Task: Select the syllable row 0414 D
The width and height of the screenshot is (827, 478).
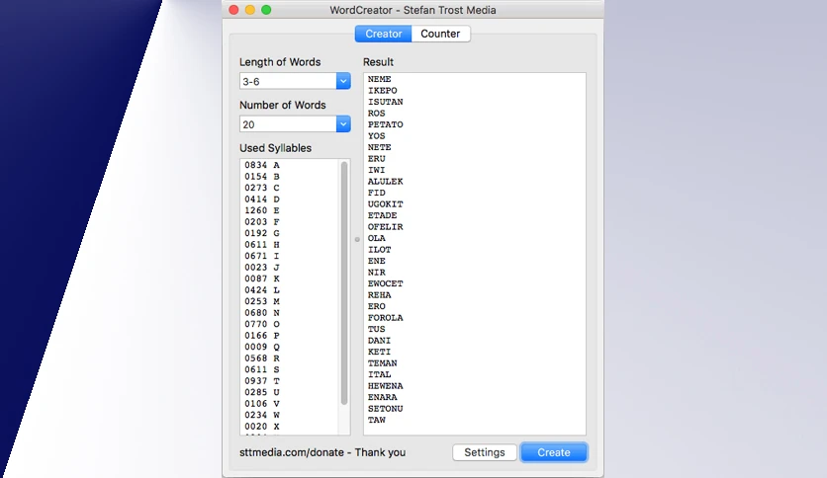Action: pos(262,199)
